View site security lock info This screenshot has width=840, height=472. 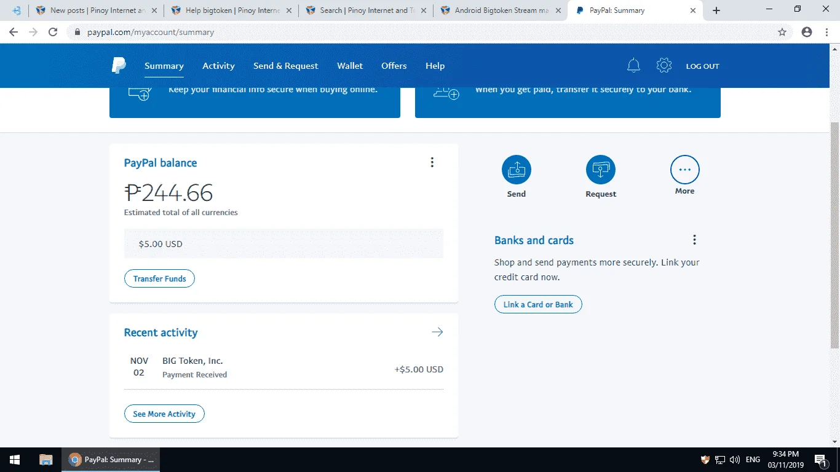(x=77, y=32)
